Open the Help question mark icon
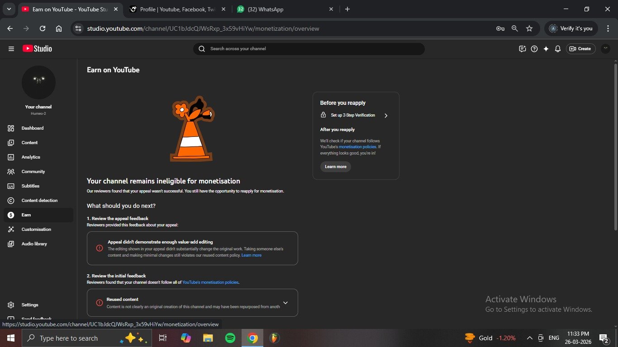Screen dimensions: 618x347 click(x=534, y=49)
